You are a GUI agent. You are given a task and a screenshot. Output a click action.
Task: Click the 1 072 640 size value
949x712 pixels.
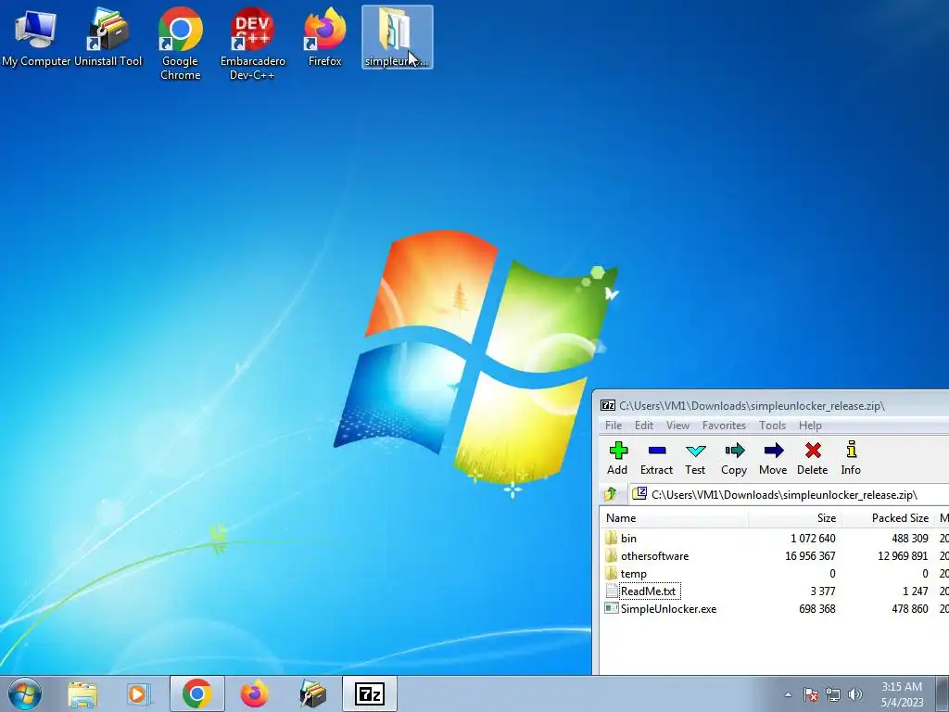(x=813, y=539)
